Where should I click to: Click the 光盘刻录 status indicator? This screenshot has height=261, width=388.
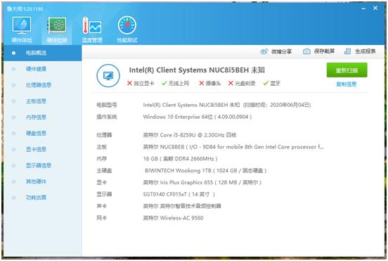(x=242, y=84)
